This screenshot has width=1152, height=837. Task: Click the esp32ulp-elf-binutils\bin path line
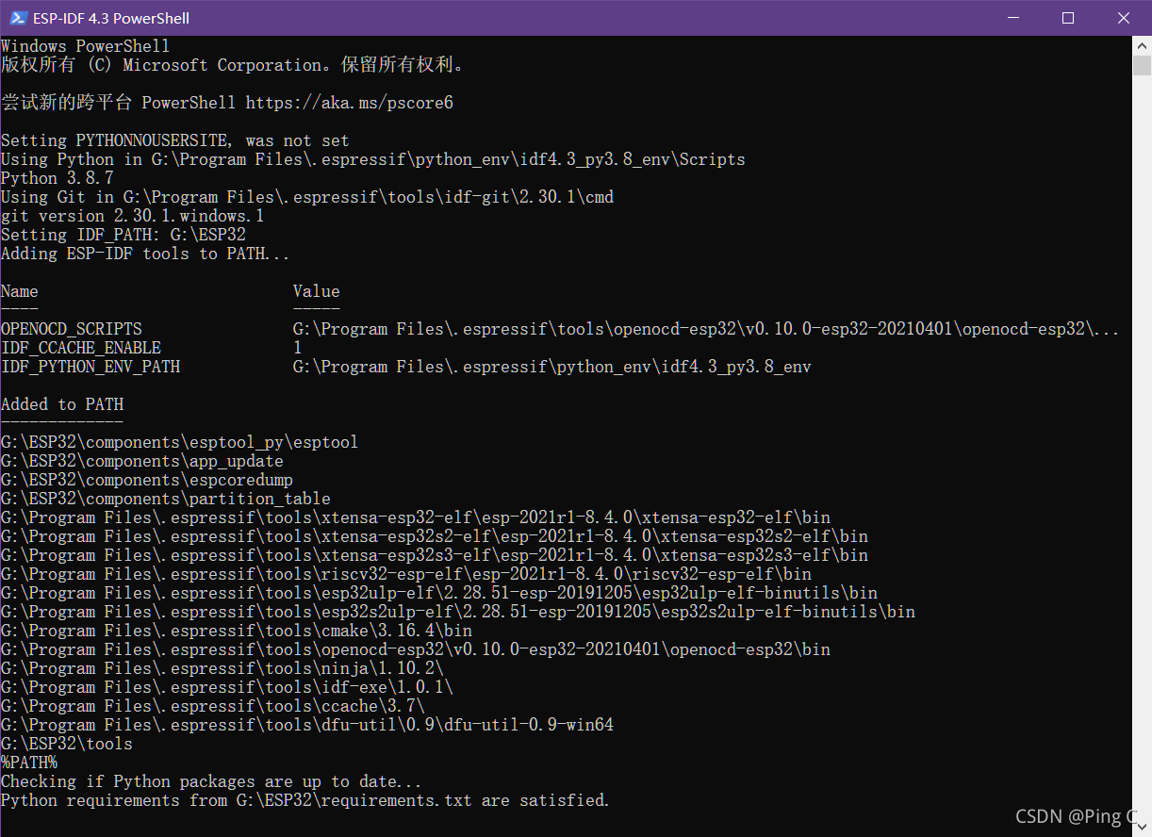(439, 593)
